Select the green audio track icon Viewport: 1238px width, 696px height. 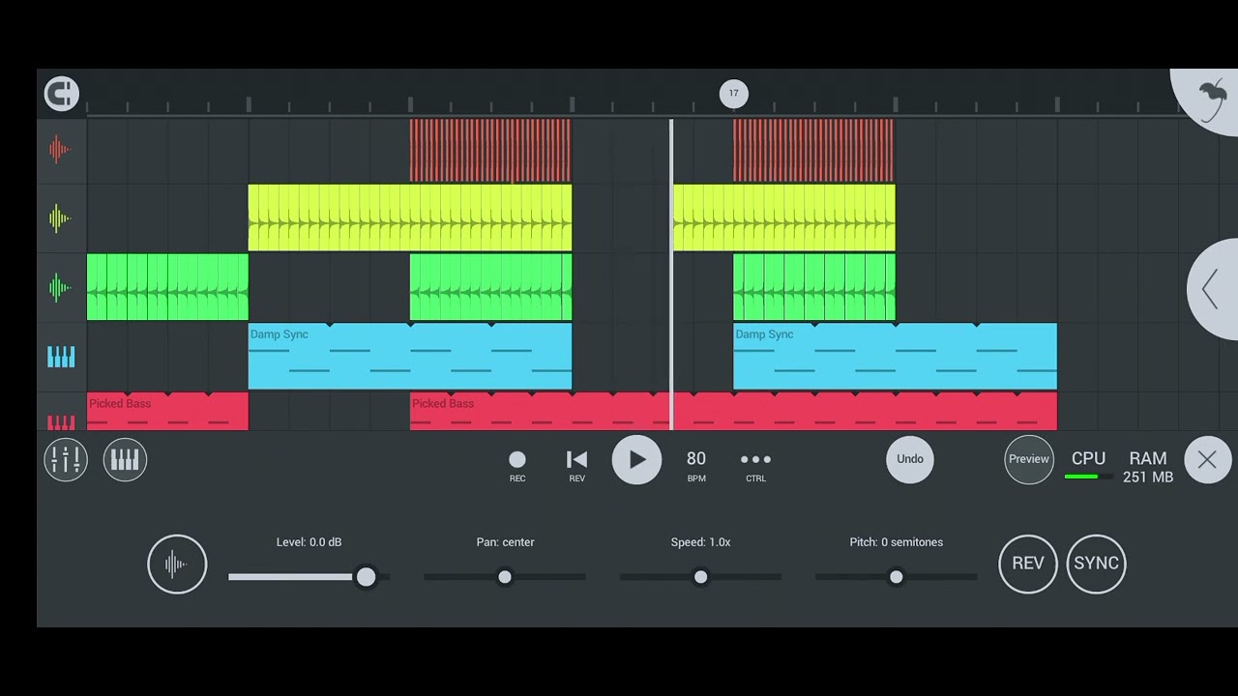pos(60,287)
